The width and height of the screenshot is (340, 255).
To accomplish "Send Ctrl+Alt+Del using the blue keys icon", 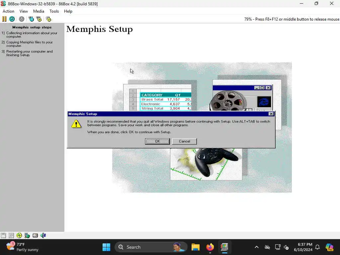I will (31, 19).
